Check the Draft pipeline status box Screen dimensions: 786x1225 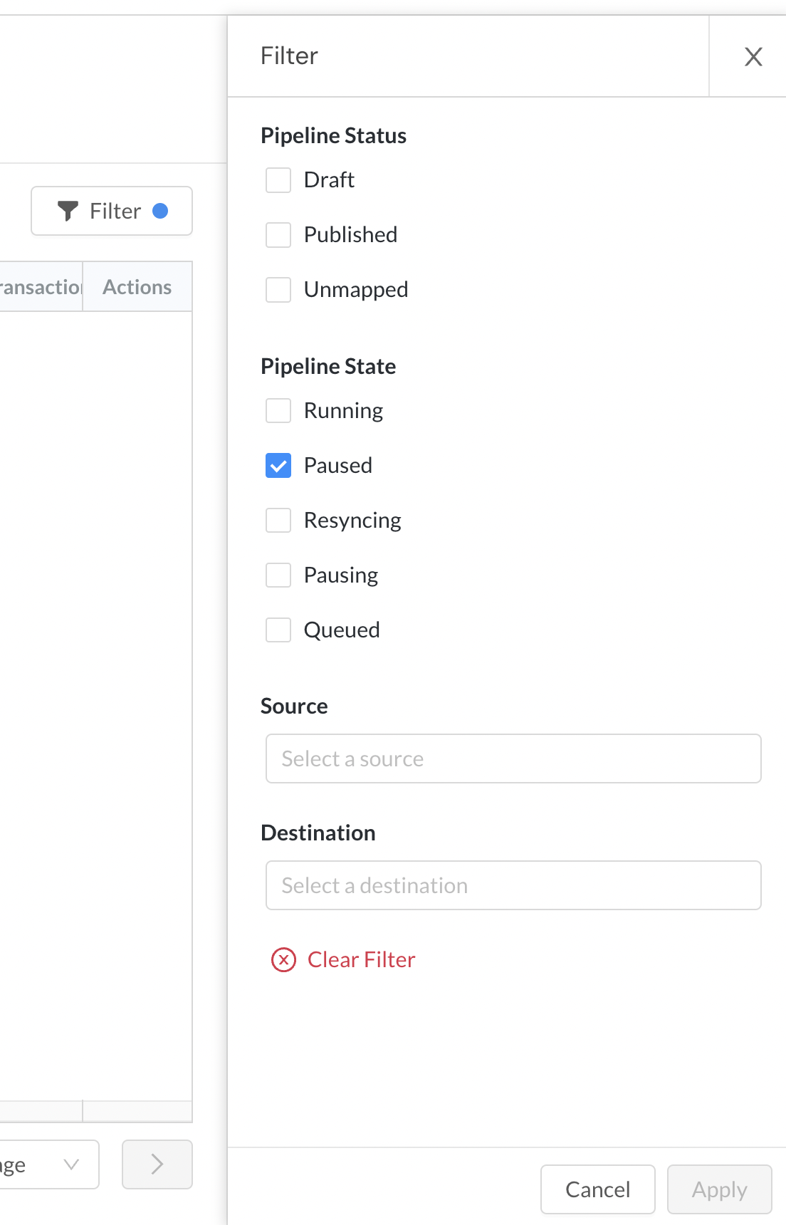(278, 180)
